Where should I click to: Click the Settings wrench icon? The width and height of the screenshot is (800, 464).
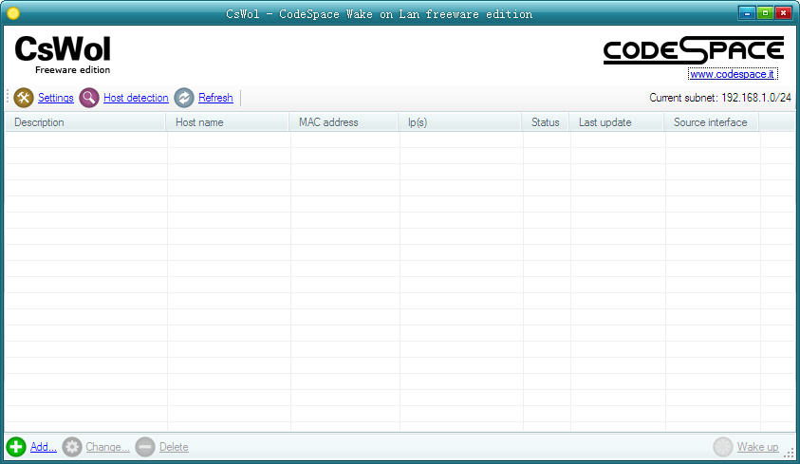[24, 98]
